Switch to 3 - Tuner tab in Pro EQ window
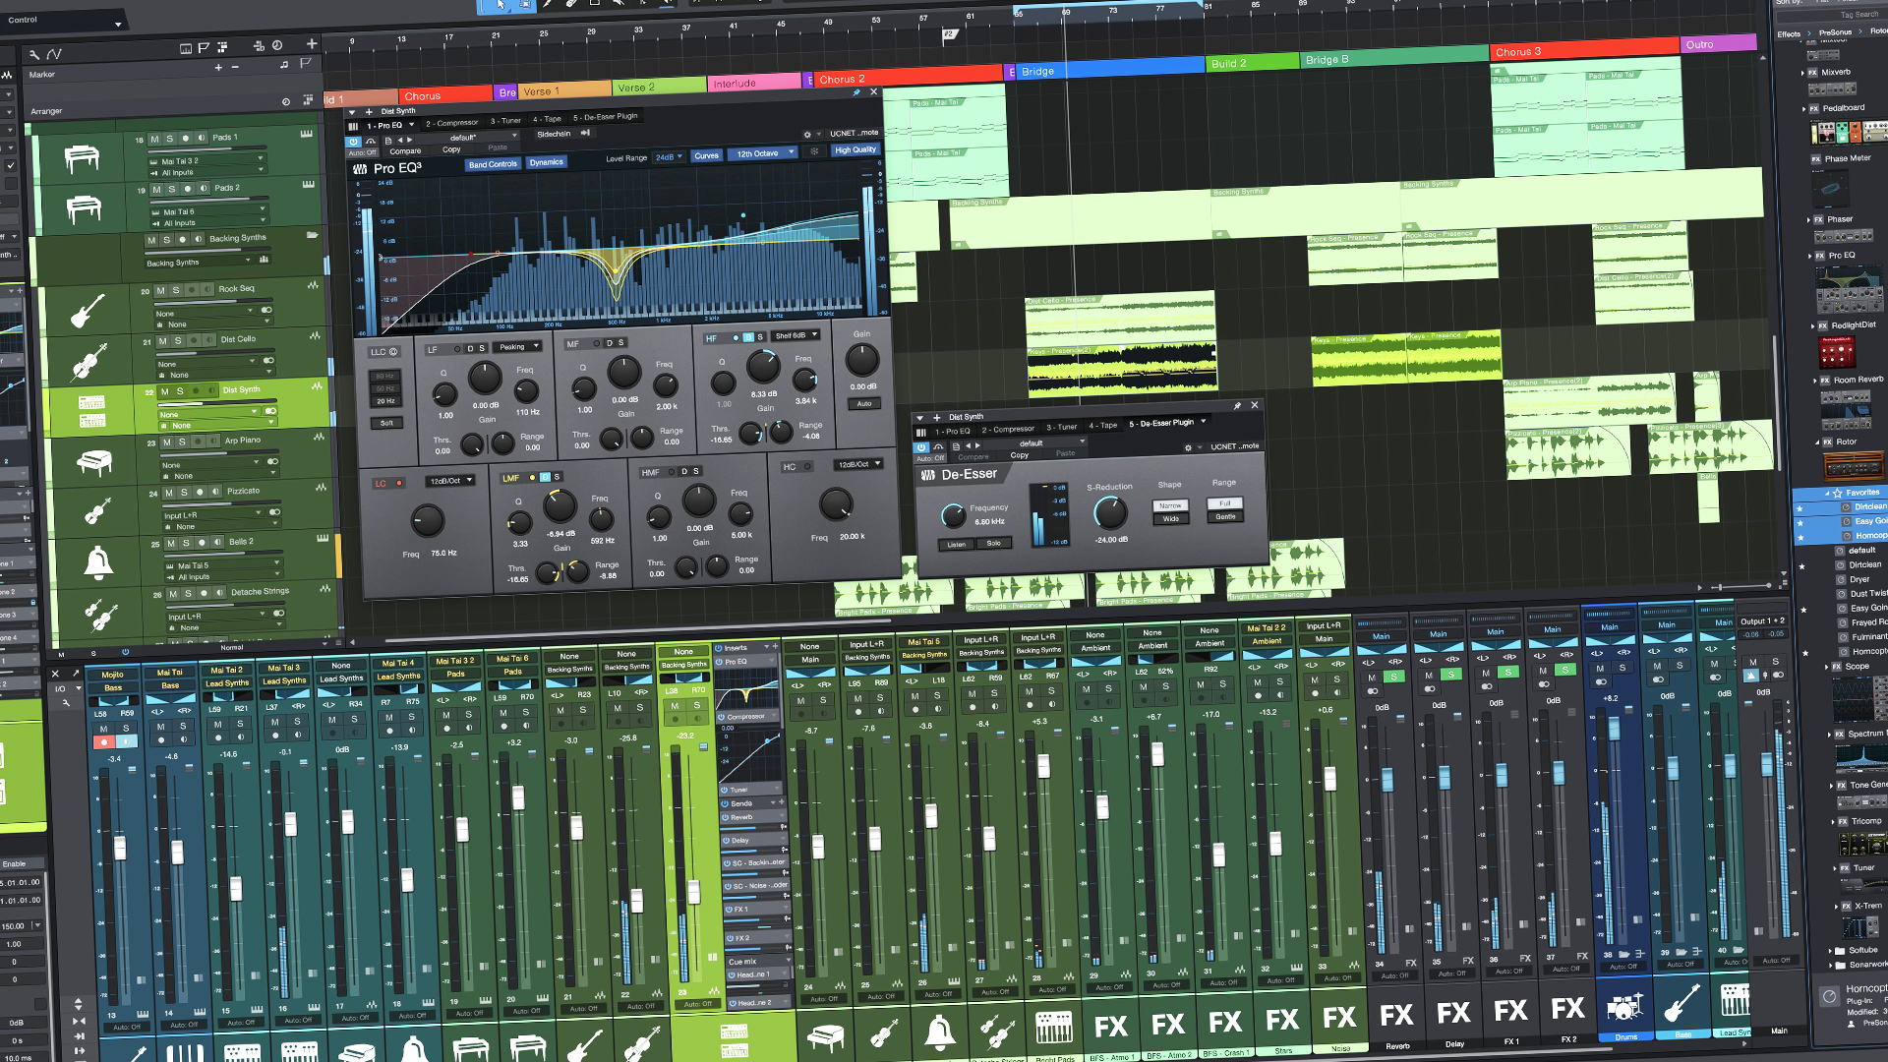Screen dimensions: 1888x1062 click(506, 121)
